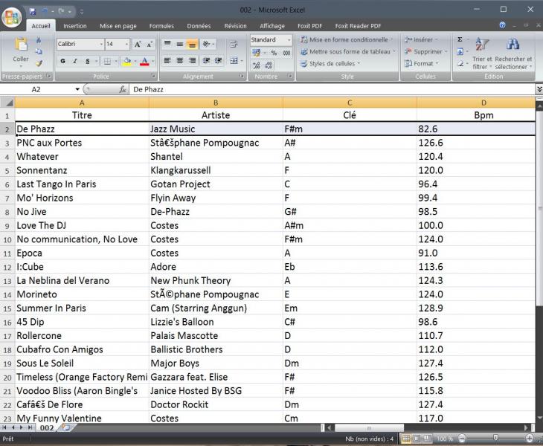This screenshot has height=446, width=543.
Task: Click the Trier et filtrer icon
Action: [482, 45]
